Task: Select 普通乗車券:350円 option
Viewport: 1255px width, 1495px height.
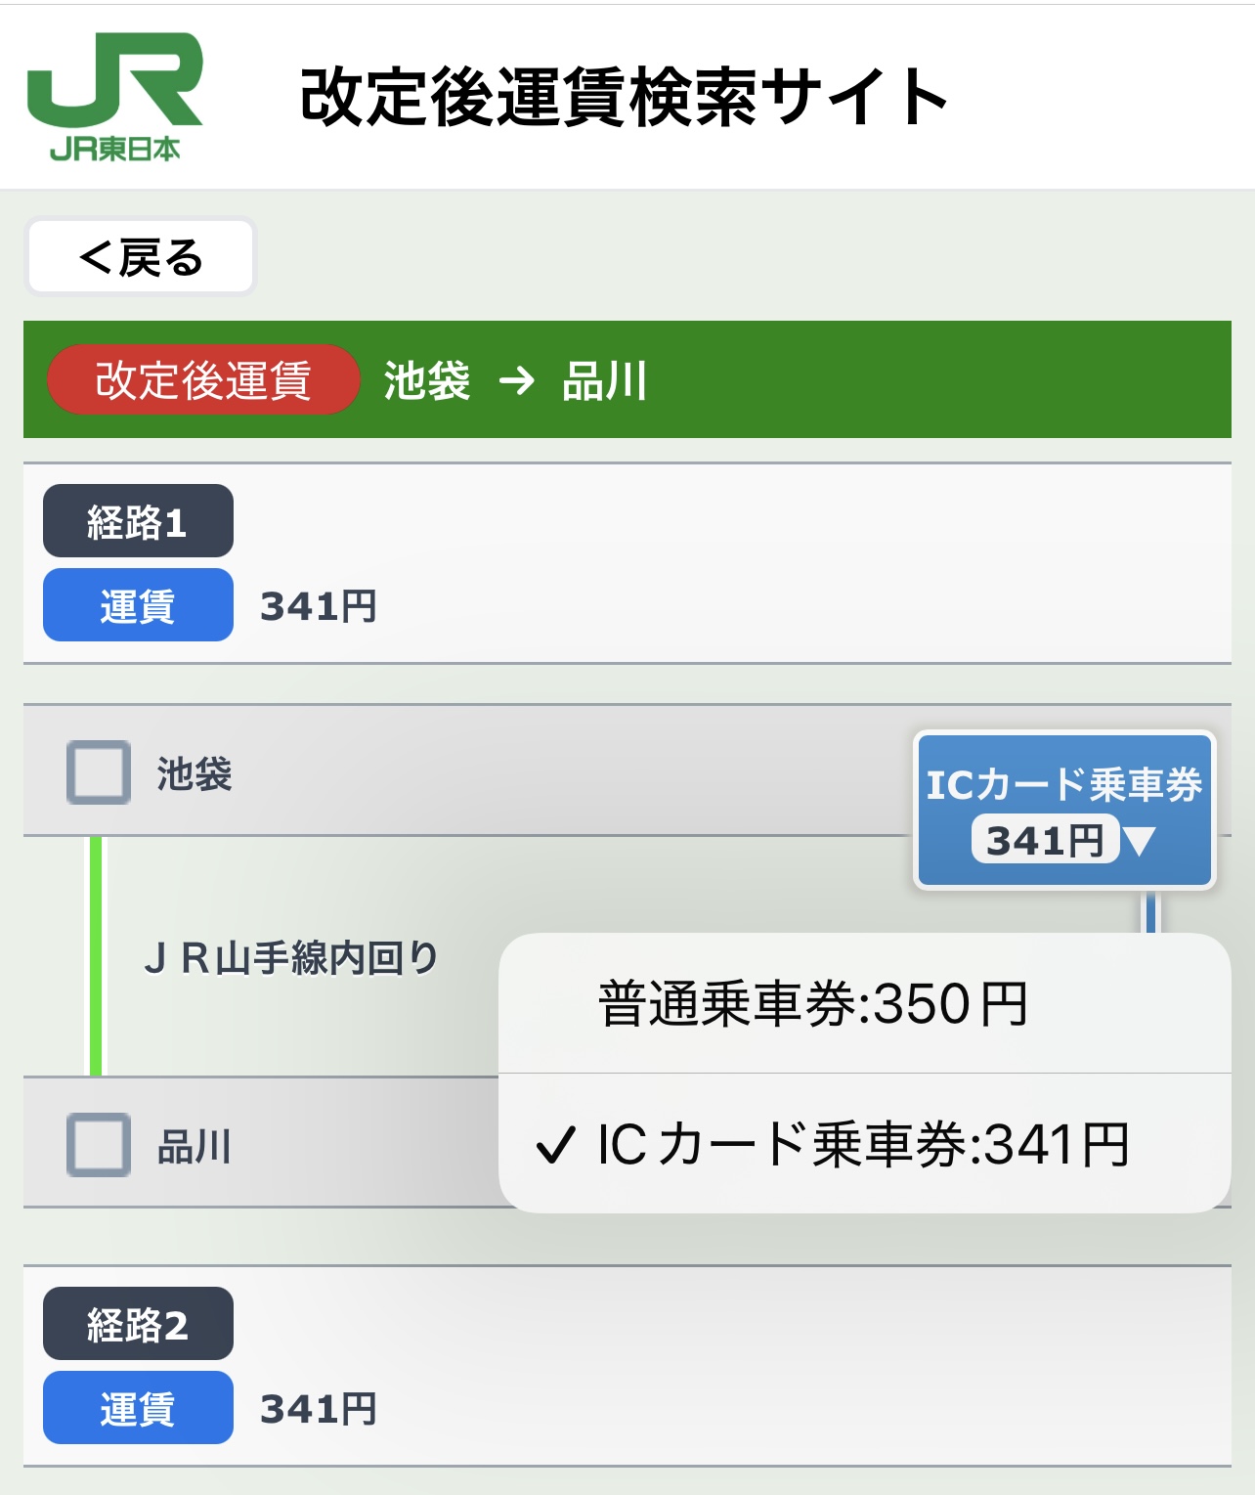Action: pos(813,1004)
